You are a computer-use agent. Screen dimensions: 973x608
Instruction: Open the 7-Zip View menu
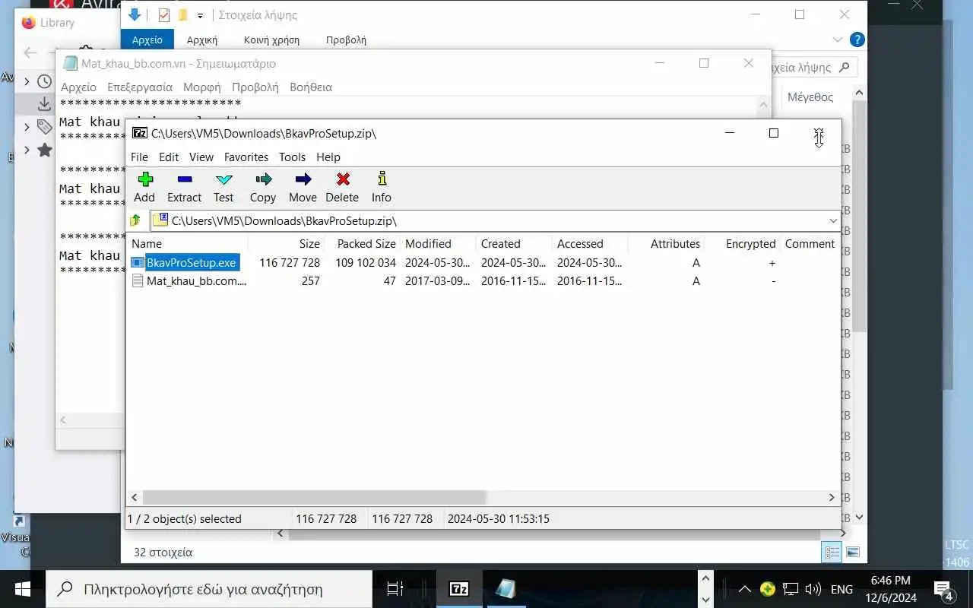[x=201, y=157]
